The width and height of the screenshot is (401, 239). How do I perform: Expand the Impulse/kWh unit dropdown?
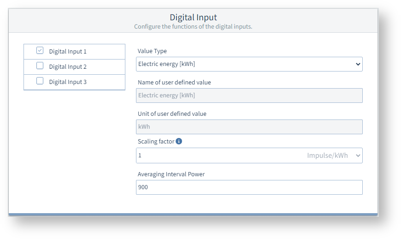pos(333,155)
